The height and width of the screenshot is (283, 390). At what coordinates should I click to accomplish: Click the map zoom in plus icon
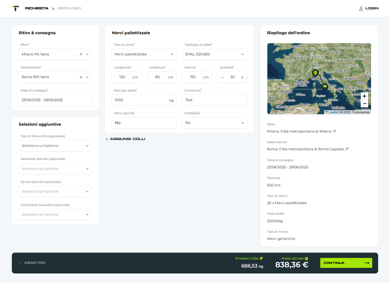tap(364, 96)
